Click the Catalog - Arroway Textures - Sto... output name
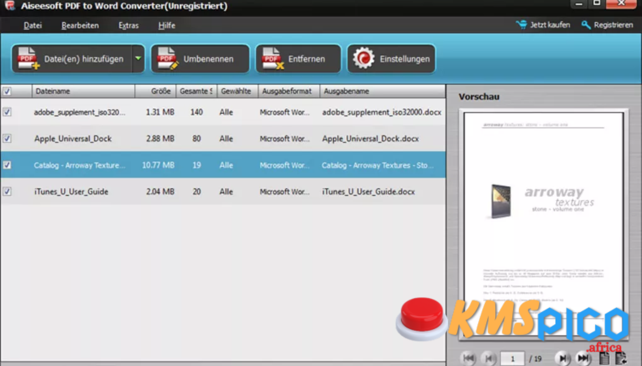Screen dimensions: 642x366 point(378,165)
